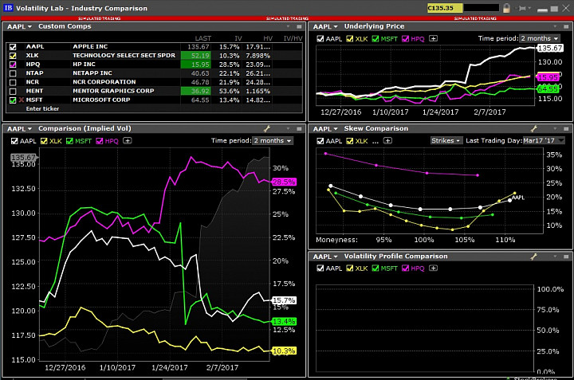This screenshot has width=574, height=380.
Task: Uncheck HPQ in the Custom Comps list
Action: click(13, 65)
